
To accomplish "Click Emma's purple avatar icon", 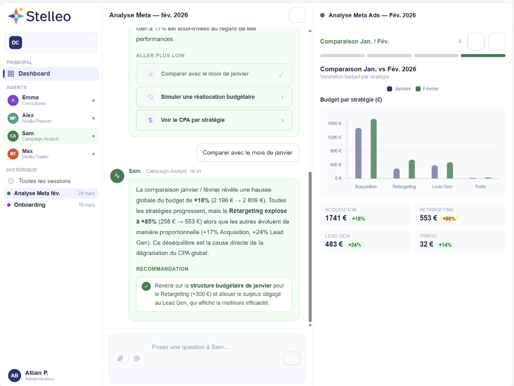I will point(13,100).
